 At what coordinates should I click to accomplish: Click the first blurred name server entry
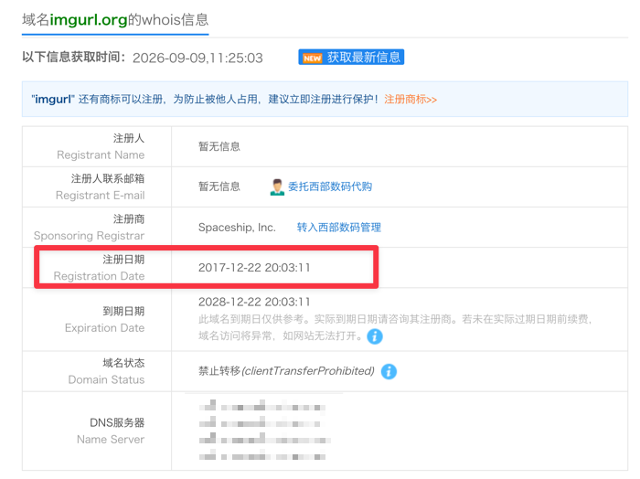262,406
